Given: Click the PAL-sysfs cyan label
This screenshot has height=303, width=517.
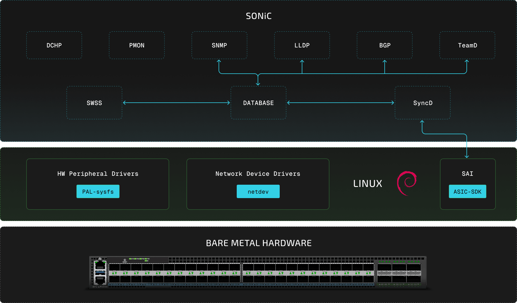Looking at the screenshot, I should [98, 191].
